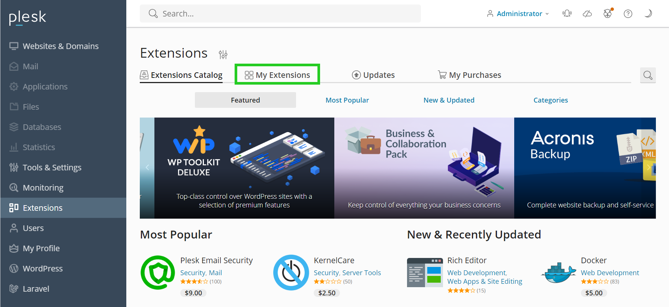669x307 pixels.
Task: Open WordPress section
Action: 63,268
